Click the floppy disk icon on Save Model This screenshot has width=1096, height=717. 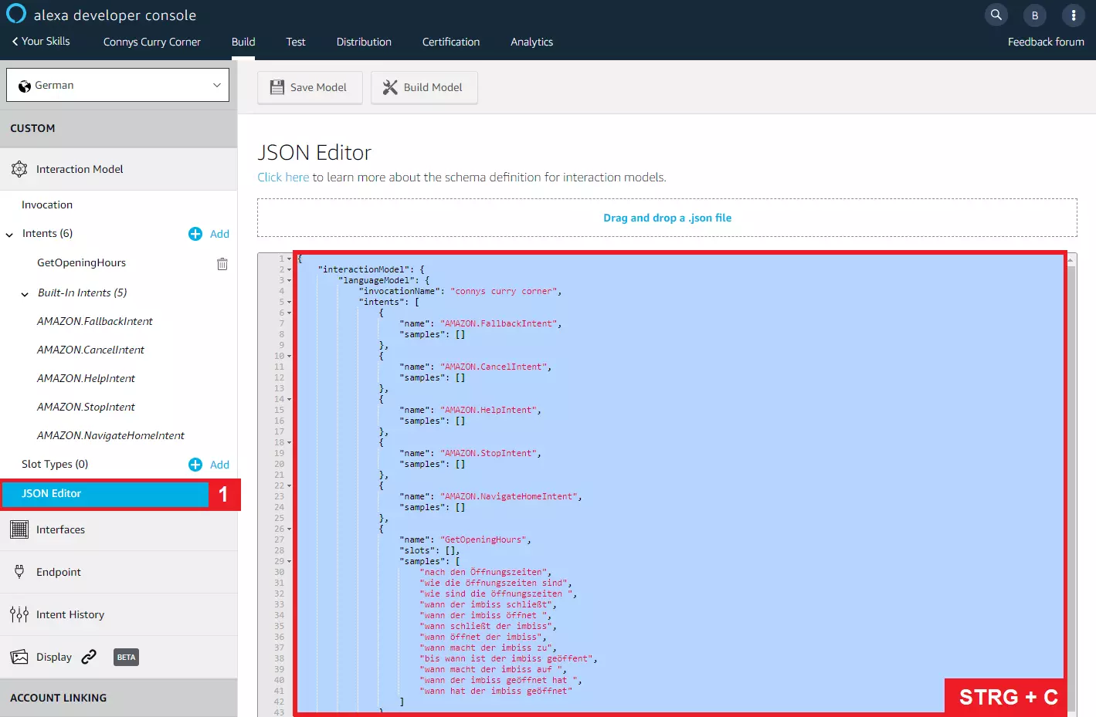(x=277, y=87)
